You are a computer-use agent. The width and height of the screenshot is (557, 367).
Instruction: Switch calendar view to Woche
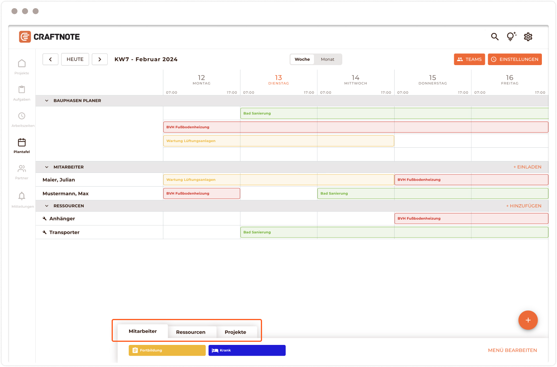pyautogui.click(x=302, y=59)
